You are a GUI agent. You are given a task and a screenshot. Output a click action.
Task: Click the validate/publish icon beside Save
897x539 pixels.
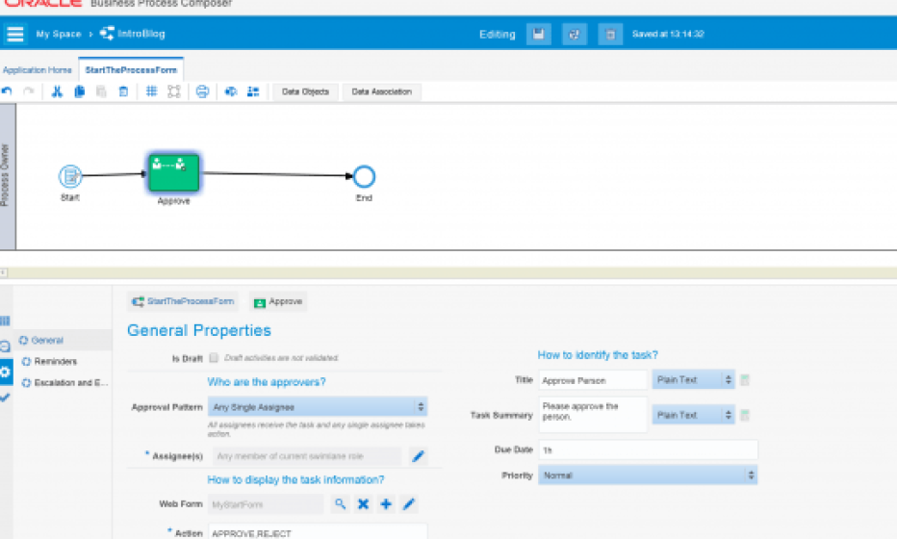[575, 35]
